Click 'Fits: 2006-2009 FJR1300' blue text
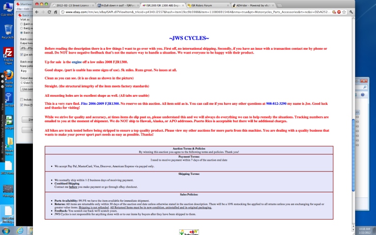 [x=100, y=103]
